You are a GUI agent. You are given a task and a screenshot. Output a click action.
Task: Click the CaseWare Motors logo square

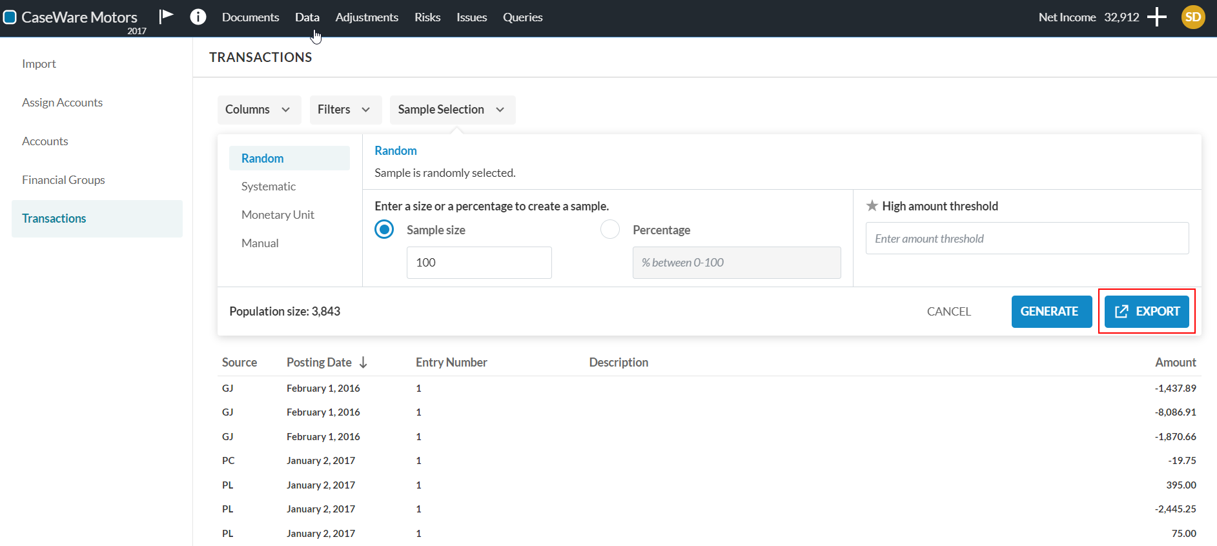pos(10,17)
